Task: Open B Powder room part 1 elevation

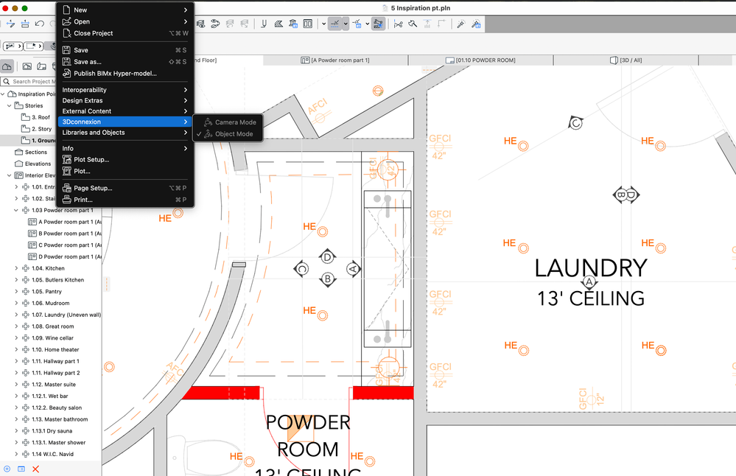Action: coord(65,234)
